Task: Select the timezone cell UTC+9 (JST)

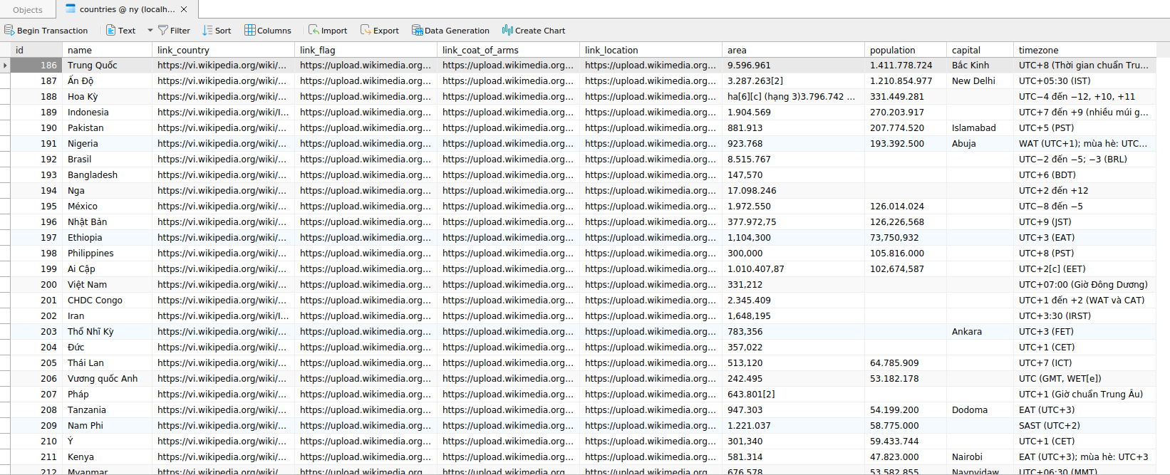Action: point(1084,221)
